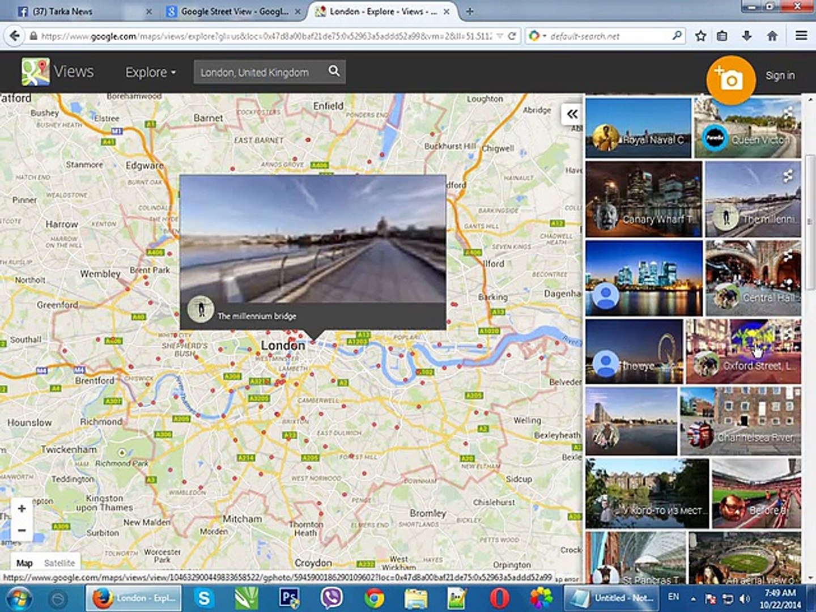Open Firefox hamburger menu
816x612 pixels.
[x=801, y=36]
